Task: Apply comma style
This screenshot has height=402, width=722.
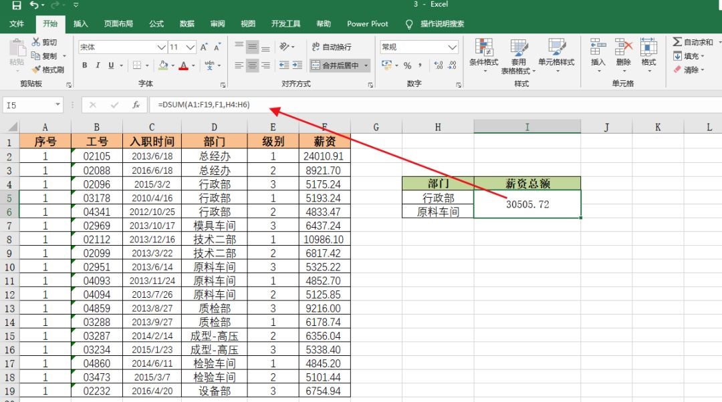Action: pyautogui.click(x=420, y=65)
